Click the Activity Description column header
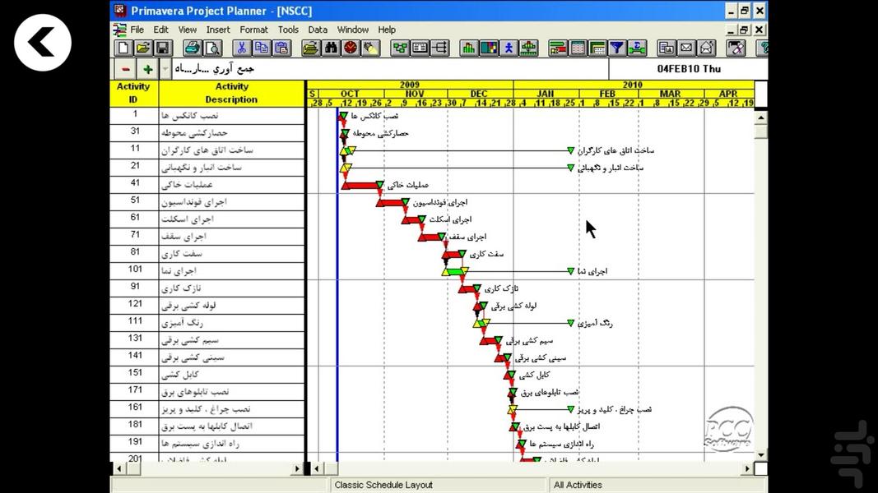This screenshot has width=878, height=493. 231,93
